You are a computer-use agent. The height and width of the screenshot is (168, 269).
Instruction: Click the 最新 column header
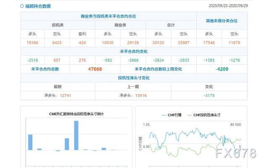[58, 87]
